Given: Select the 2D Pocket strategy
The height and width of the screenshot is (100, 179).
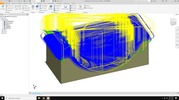Looking at the screenshot, I should coord(43,8).
